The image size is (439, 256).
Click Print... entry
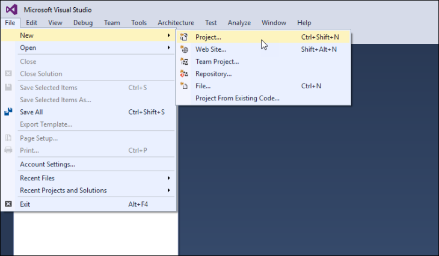click(x=88, y=150)
